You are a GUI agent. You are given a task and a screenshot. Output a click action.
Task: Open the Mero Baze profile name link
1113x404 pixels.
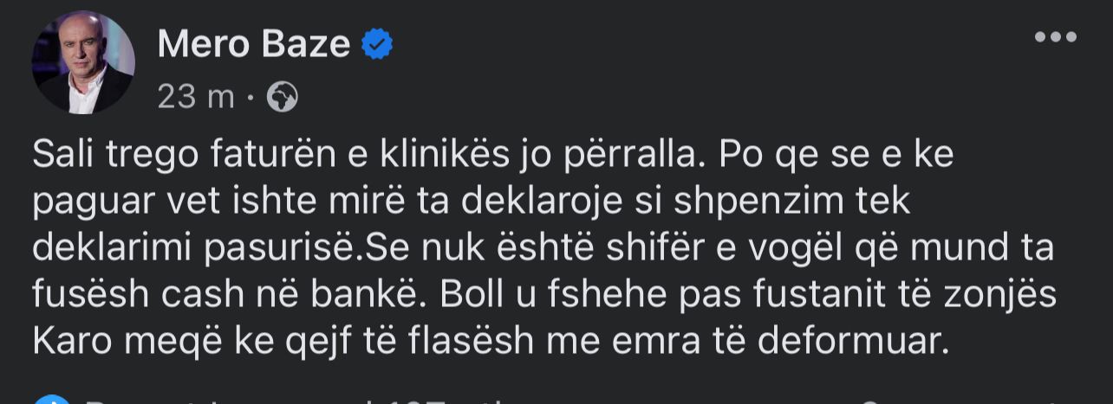point(253,43)
